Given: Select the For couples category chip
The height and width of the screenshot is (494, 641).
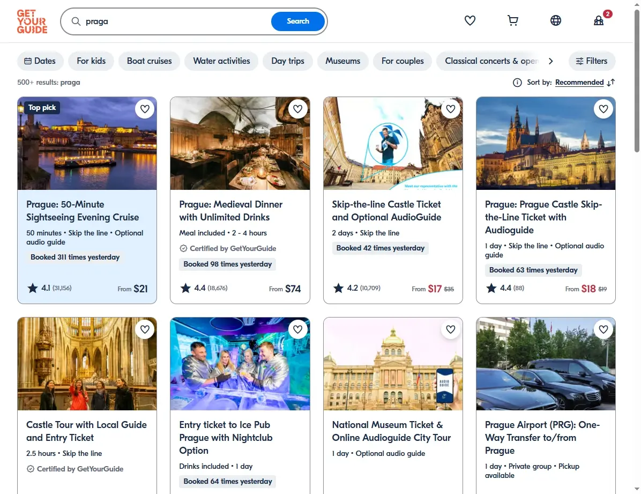Looking at the screenshot, I should (x=403, y=61).
